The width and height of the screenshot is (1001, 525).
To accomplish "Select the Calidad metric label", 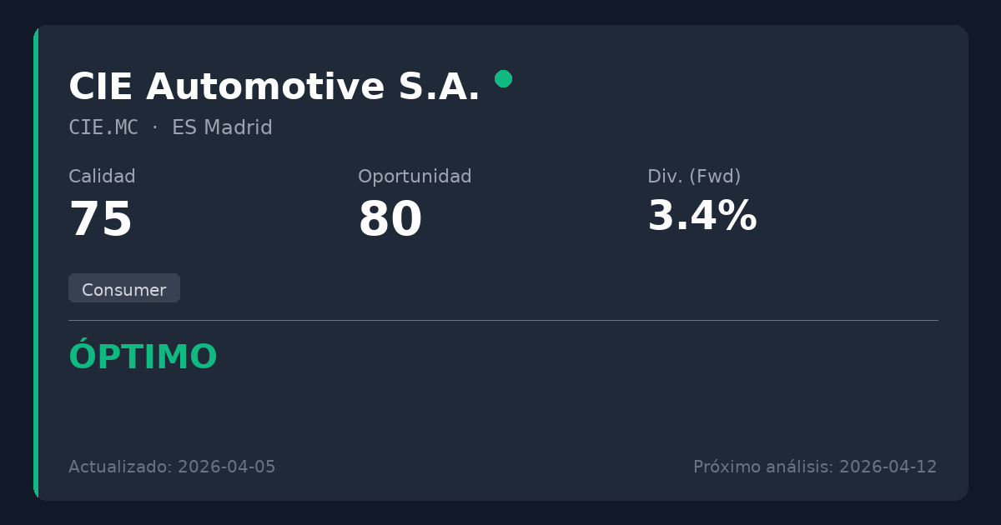I will click(x=102, y=177).
